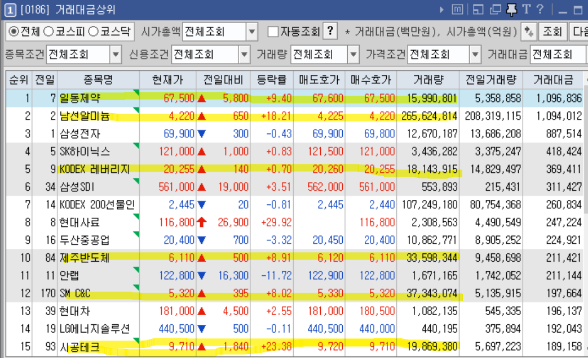Open the 가격조건 dropdown
Viewport: 588px width, 358px height.
[x=475, y=55]
